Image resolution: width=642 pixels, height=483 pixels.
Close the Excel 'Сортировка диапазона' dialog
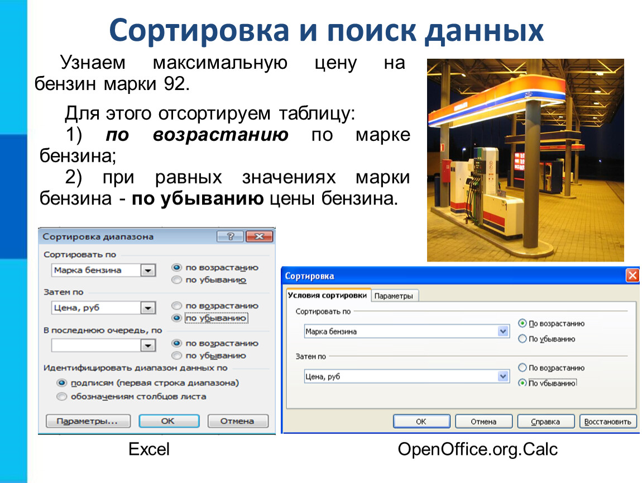pyautogui.click(x=259, y=236)
